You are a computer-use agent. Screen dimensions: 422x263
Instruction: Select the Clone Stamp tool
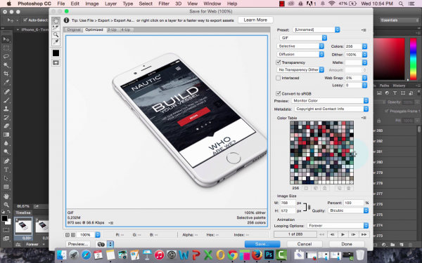6,109
